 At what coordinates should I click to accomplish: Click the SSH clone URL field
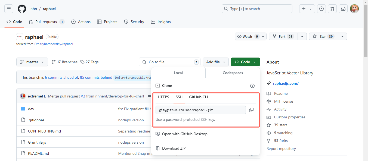coord(201,110)
